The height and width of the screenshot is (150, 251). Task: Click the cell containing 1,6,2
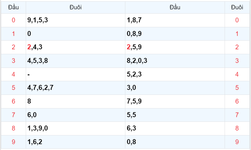coord(35,142)
